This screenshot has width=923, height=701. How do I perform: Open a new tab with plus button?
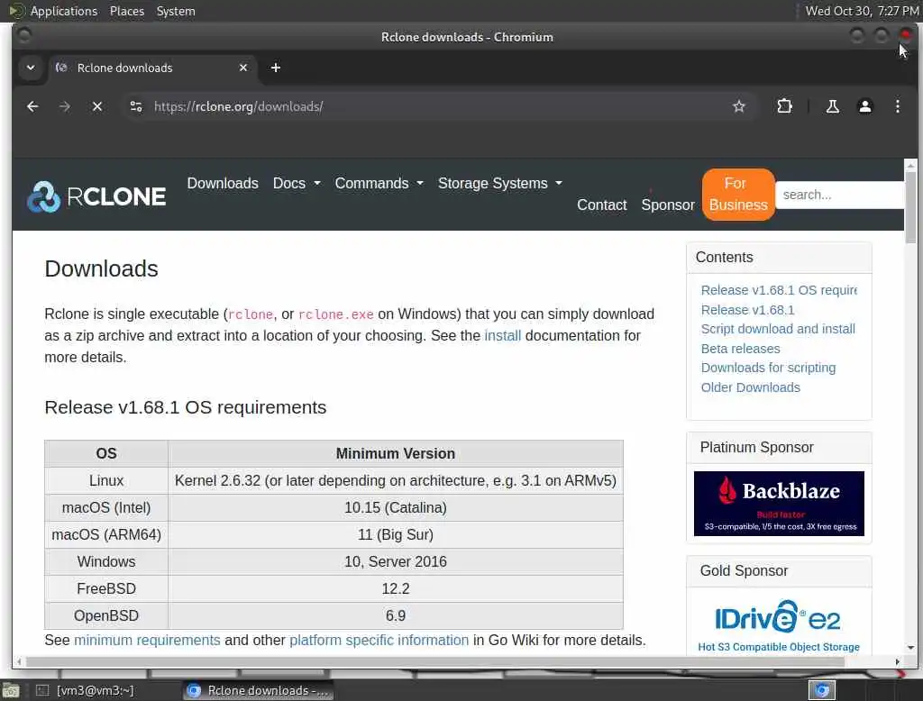coord(276,68)
